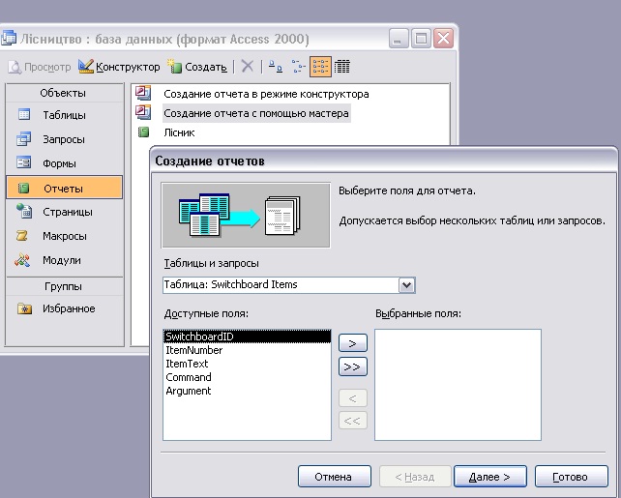Click the Макросы icon in Объекты

(22, 236)
